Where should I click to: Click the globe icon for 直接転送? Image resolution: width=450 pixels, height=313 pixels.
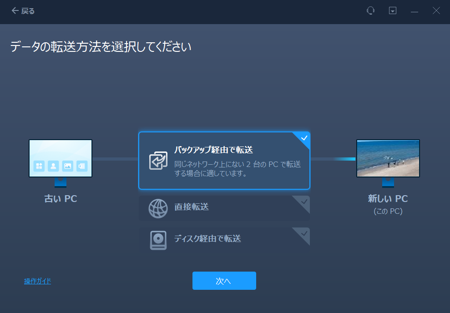click(x=158, y=208)
